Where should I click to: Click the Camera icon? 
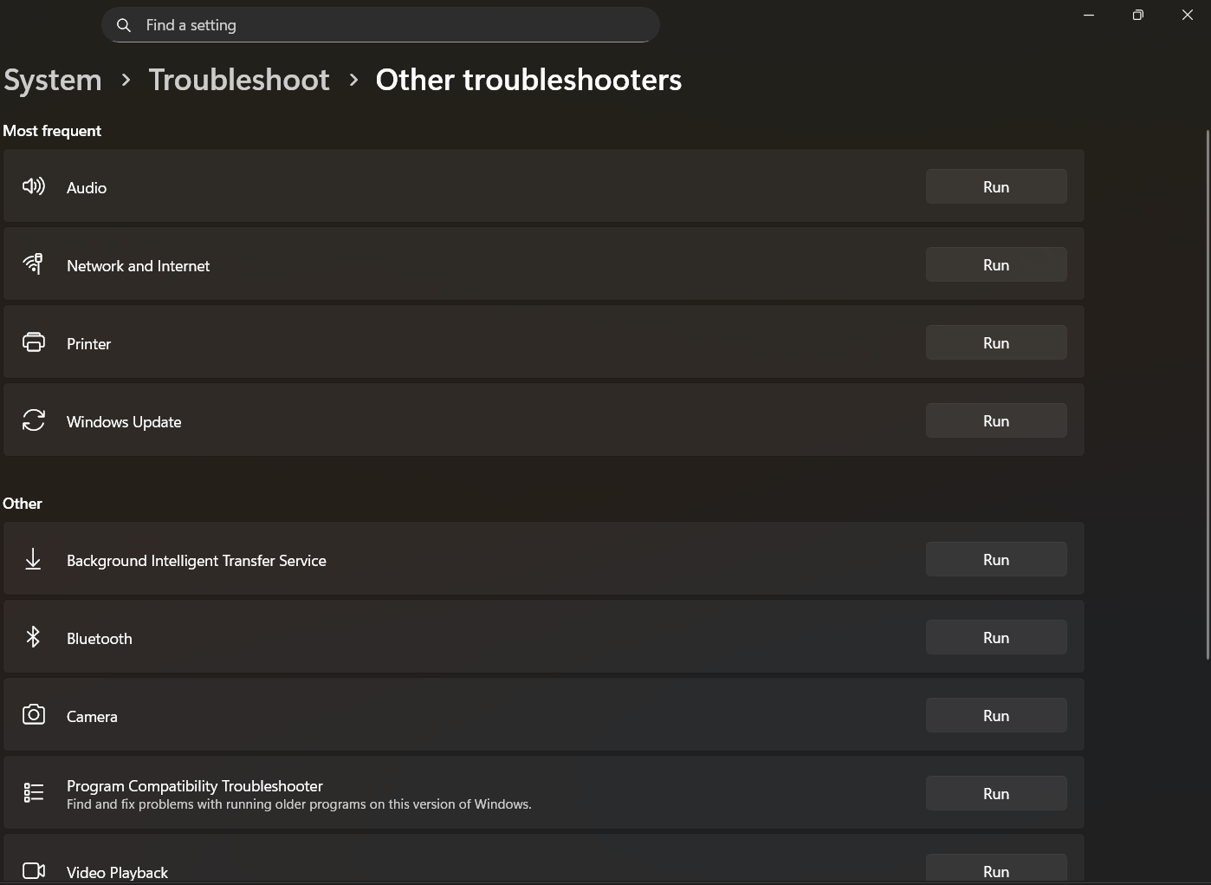34,715
